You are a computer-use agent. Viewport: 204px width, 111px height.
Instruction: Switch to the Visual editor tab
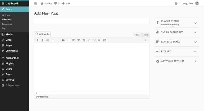(x=137, y=35)
